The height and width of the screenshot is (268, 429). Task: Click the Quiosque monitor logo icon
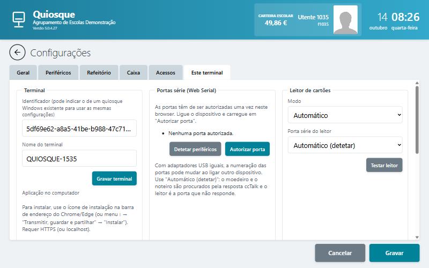[19, 19]
